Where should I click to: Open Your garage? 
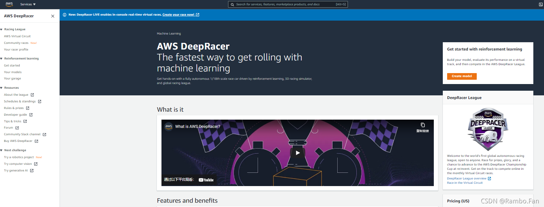[12, 78]
